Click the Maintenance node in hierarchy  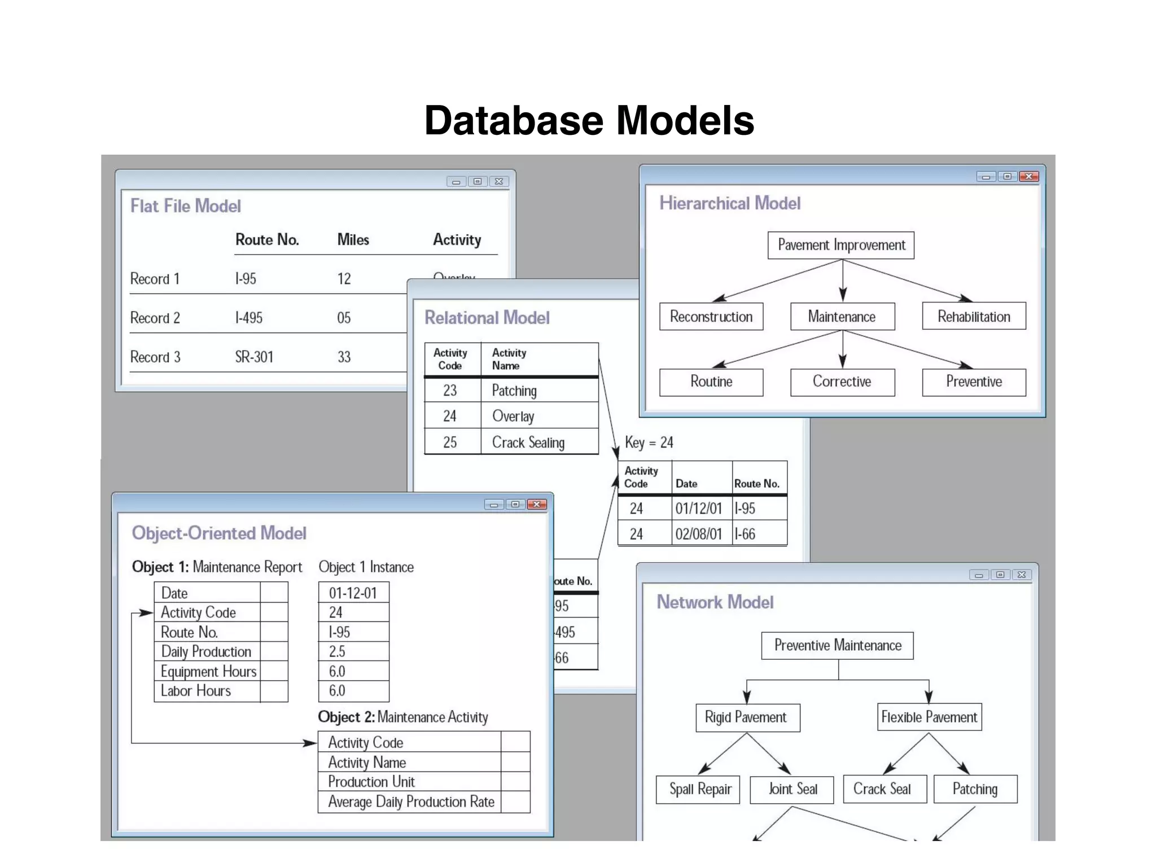pyautogui.click(x=842, y=317)
